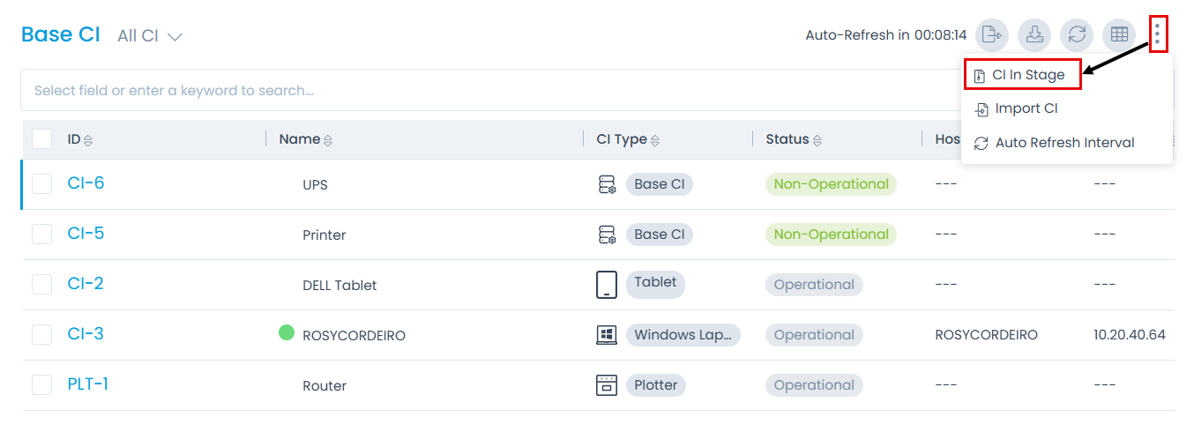Open the CI-2 record link

tap(86, 284)
